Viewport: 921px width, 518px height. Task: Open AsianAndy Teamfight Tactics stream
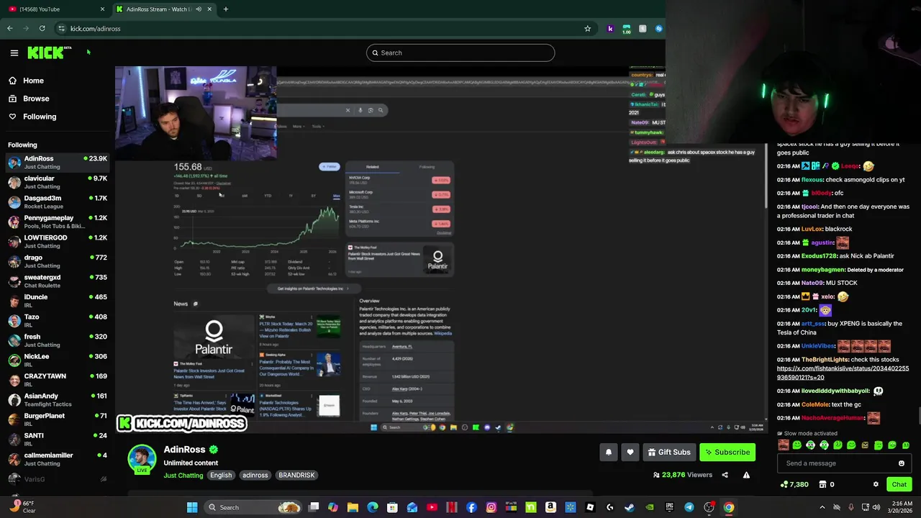pyautogui.click(x=58, y=400)
